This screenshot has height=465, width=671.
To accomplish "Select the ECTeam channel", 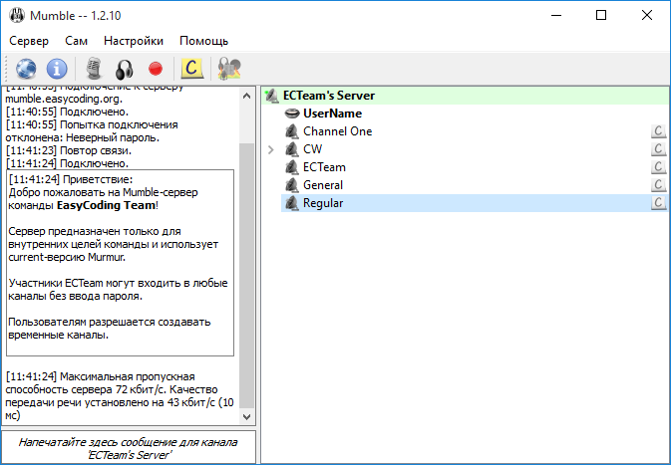I will tap(323, 167).
